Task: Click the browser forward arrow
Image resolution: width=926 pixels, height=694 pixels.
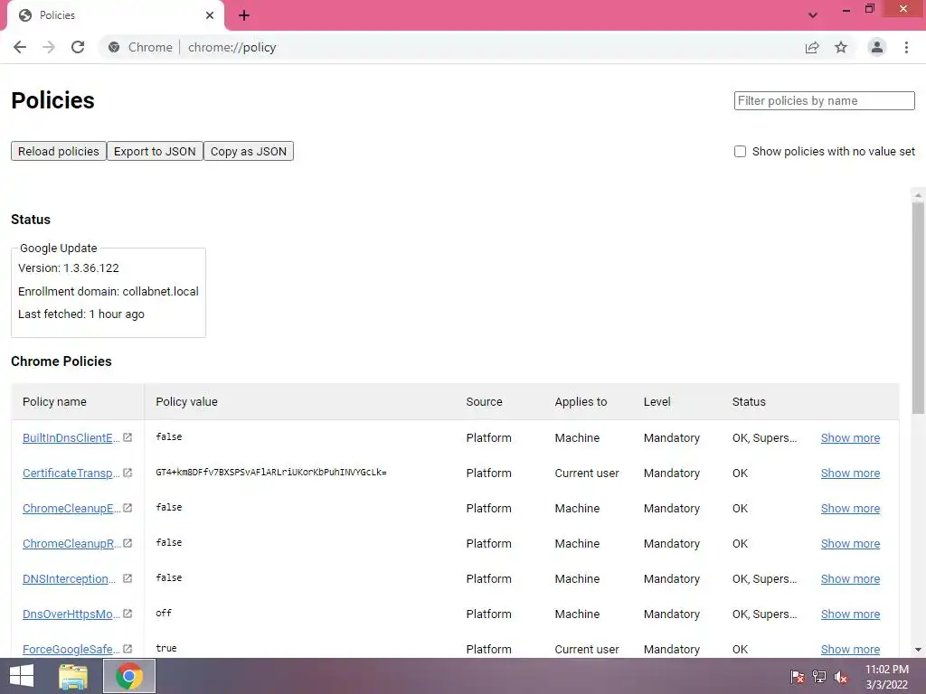Action: pyautogui.click(x=49, y=47)
